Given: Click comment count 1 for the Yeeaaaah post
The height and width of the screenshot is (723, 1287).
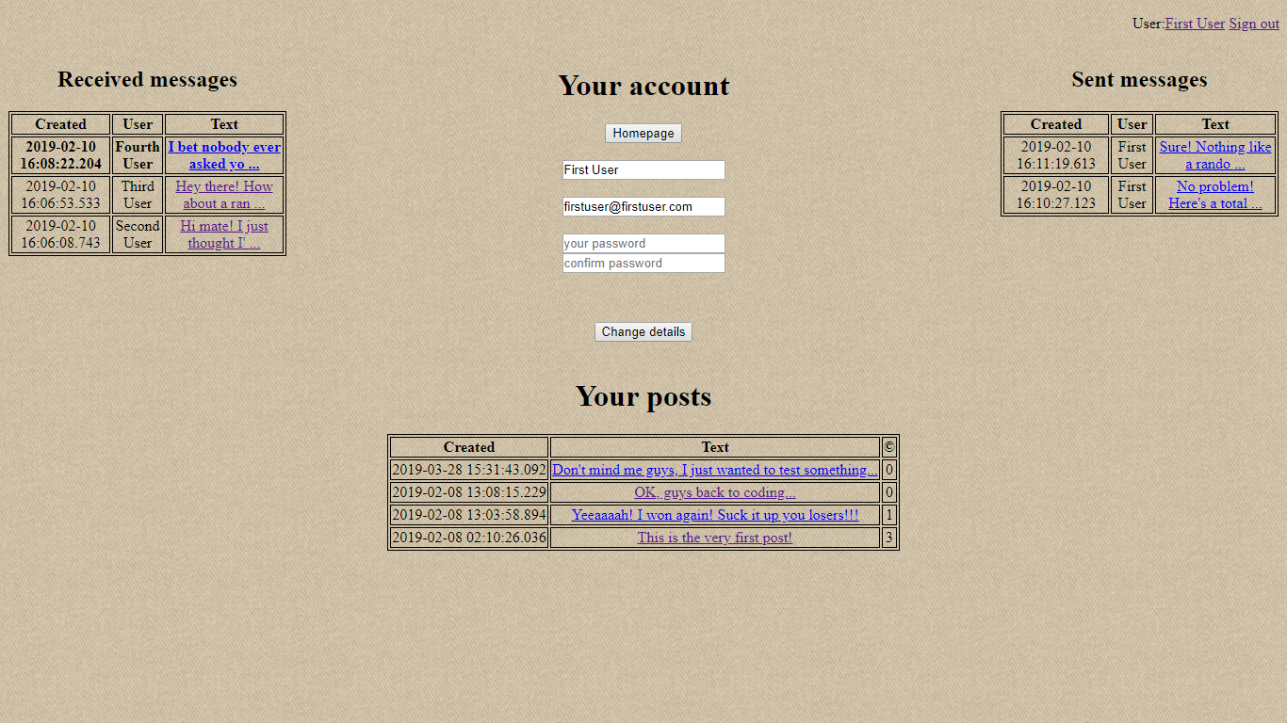Looking at the screenshot, I should (889, 515).
